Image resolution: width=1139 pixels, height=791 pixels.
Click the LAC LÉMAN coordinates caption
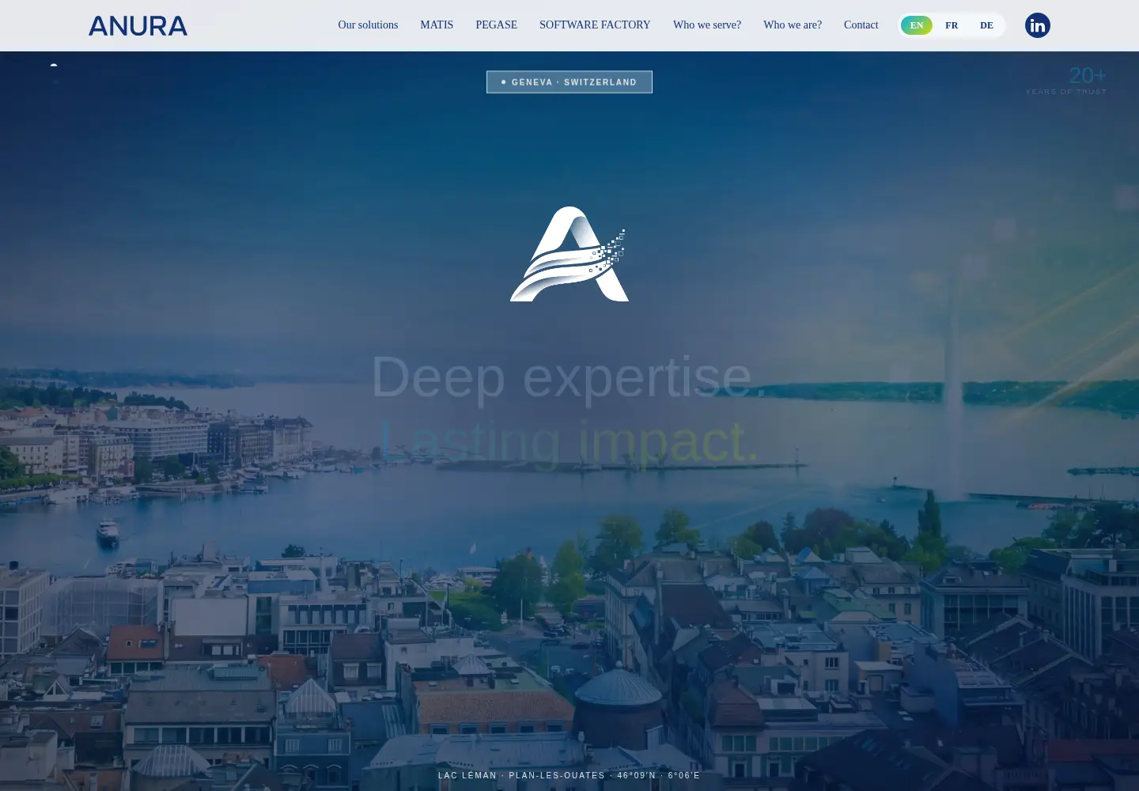569,776
